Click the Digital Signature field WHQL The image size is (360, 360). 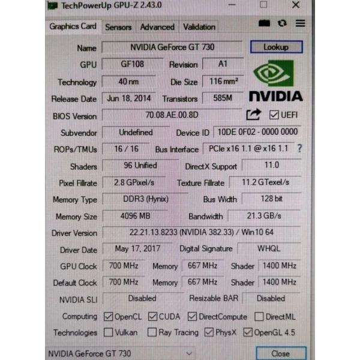[269, 248]
